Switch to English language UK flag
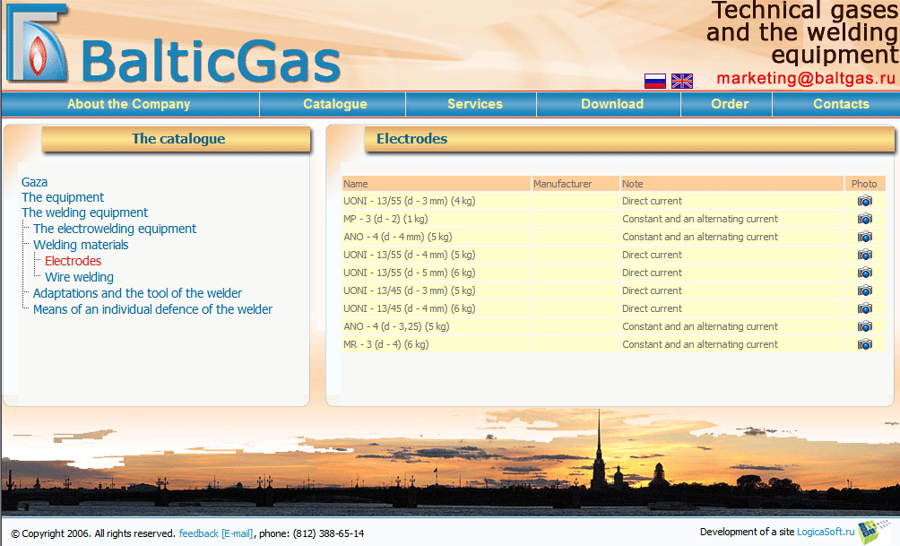Viewport: 900px width, 546px height. 682,81
